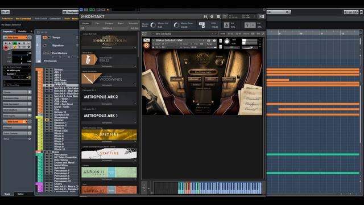Click the Configurations button in Cubase toolbar
The image size is (364, 205).
71,12
